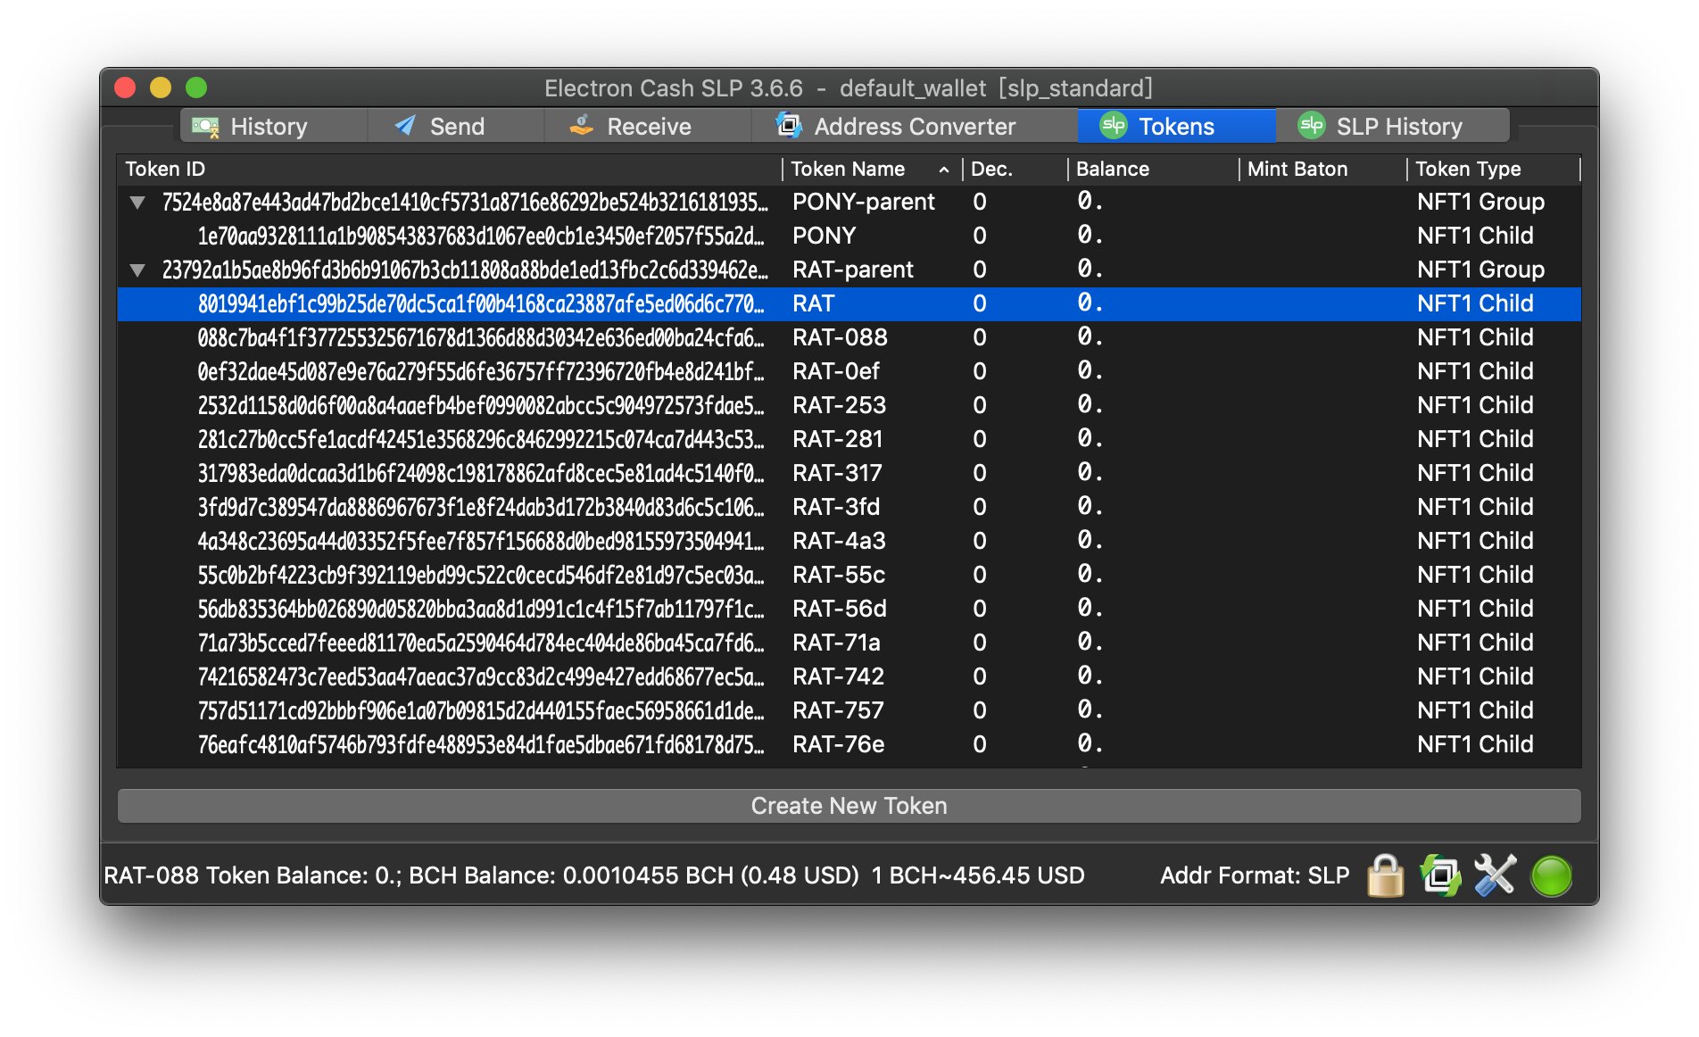Click NFT1 Child type in RAT-742 row
This screenshot has width=1699, height=1037.
click(1475, 677)
